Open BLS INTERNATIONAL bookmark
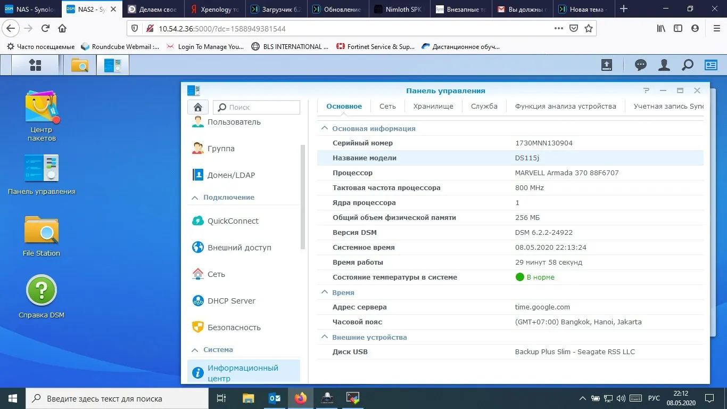Image resolution: width=727 pixels, height=409 pixels. click(290, 46)
